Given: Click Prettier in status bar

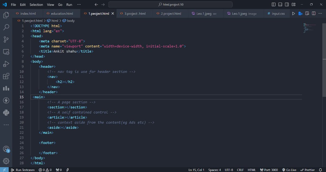Looking at the screenshot, I should 307,170.
